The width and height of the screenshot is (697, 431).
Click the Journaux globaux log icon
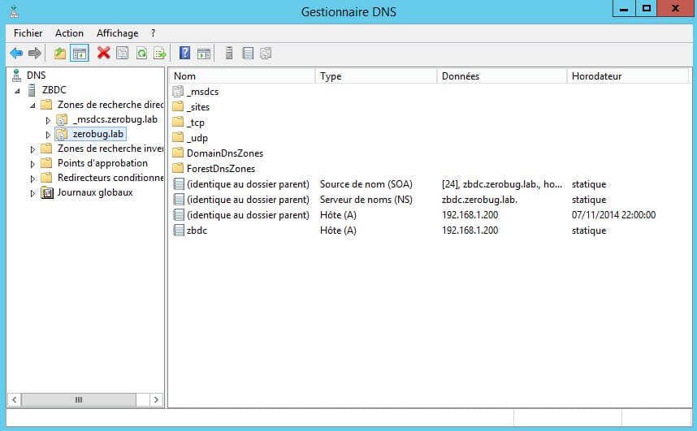click(46, 193)
